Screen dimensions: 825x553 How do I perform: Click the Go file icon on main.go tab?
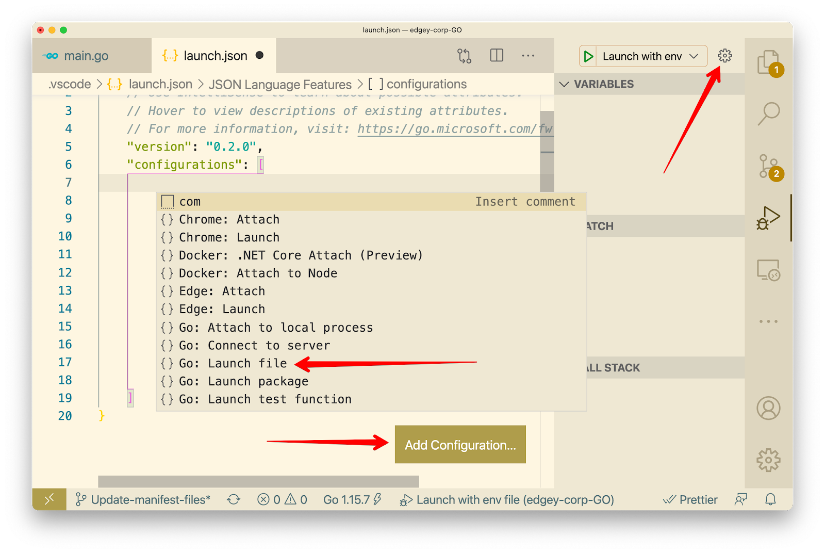[51, 56]
